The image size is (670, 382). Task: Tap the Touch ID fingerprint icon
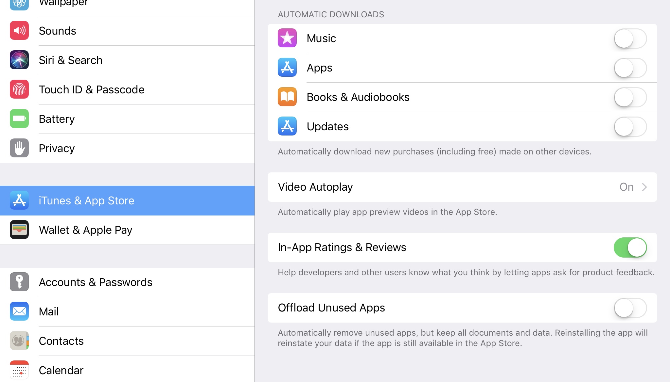click(x=19, y=89)
